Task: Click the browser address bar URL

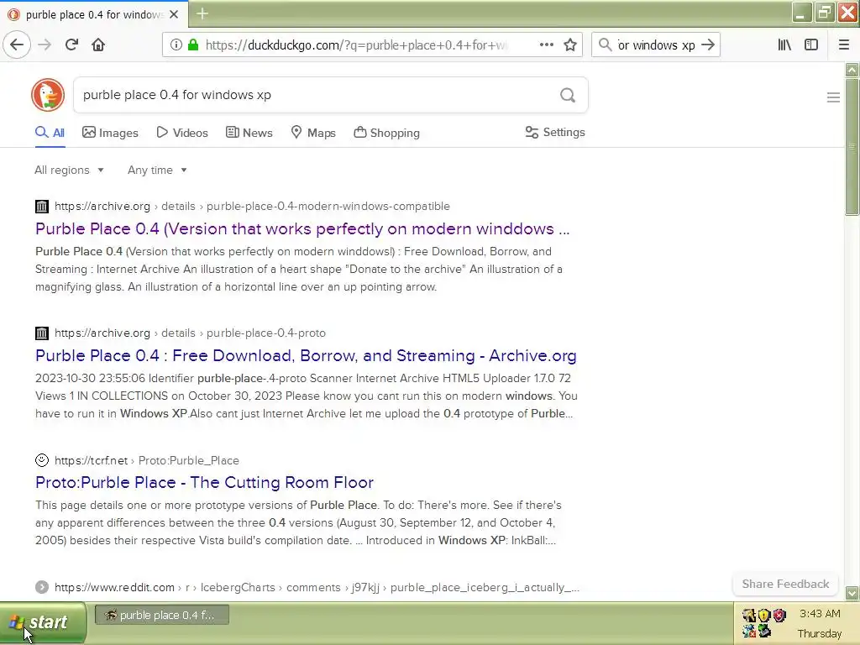Action: pyautogui.click(x=356, y=45)
